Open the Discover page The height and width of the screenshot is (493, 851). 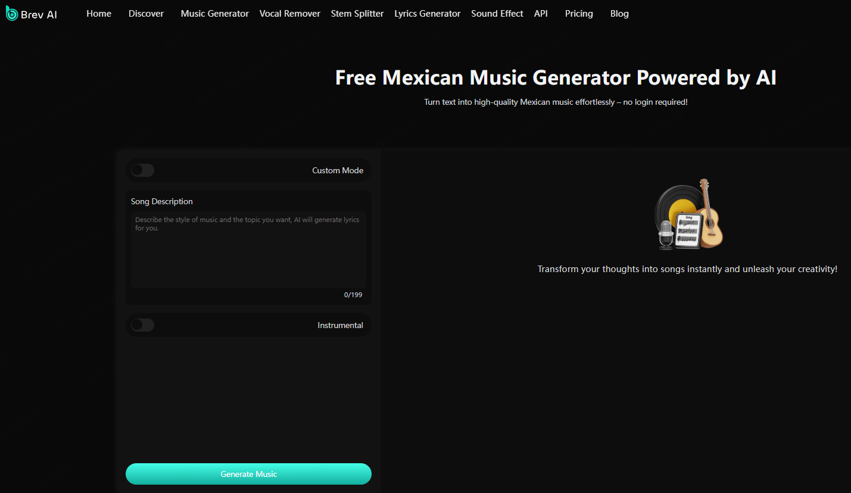point(146,13)
